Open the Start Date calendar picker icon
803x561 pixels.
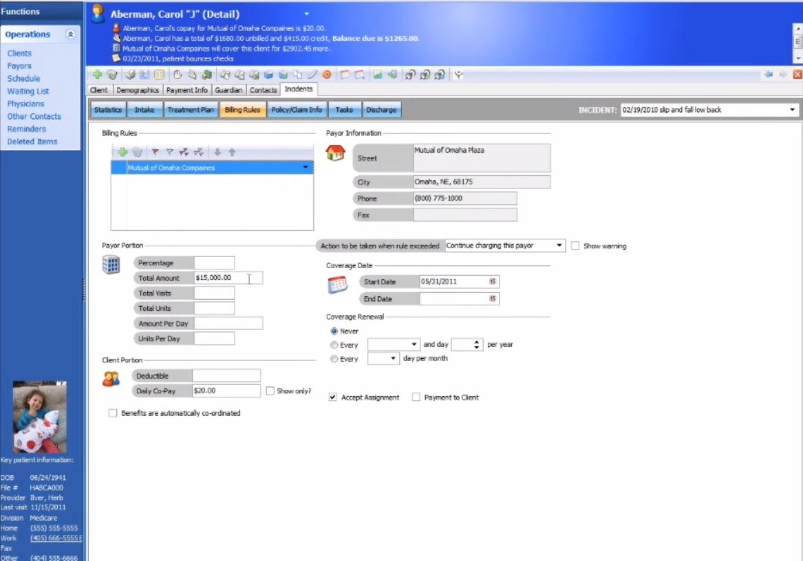[x=493, y=281]
